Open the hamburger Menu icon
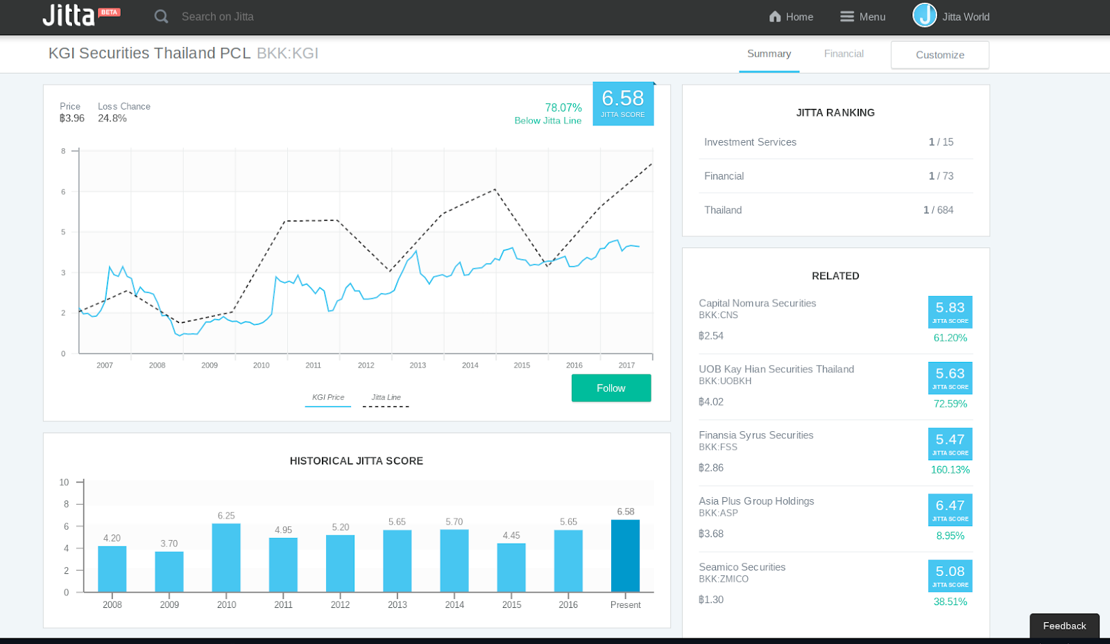1110x644 pixels. pyautogui.click(x=847, y=17)
